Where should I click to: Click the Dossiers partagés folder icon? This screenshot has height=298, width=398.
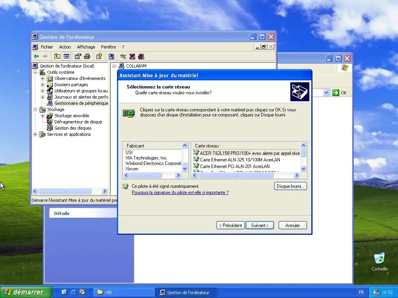[50, 85]
